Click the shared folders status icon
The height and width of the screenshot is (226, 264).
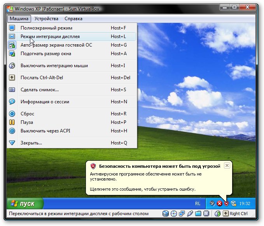(198, 214)
